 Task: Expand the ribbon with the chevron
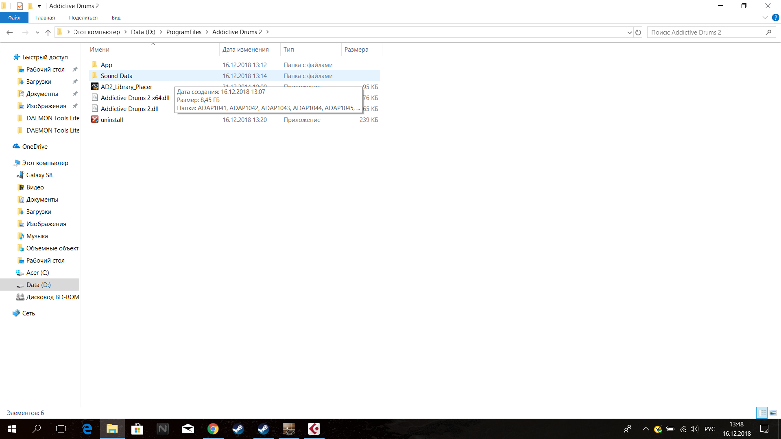click(x=765, y=17)
